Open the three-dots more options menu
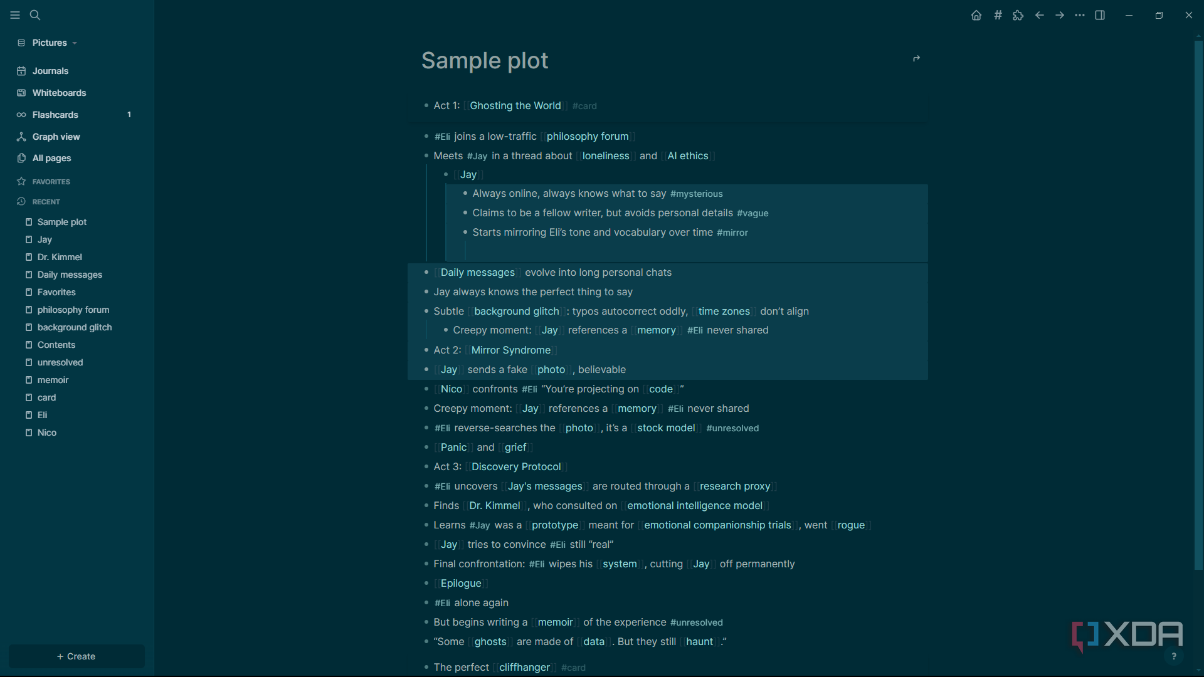1204x677 pixels. click(x=1080, y=15)
